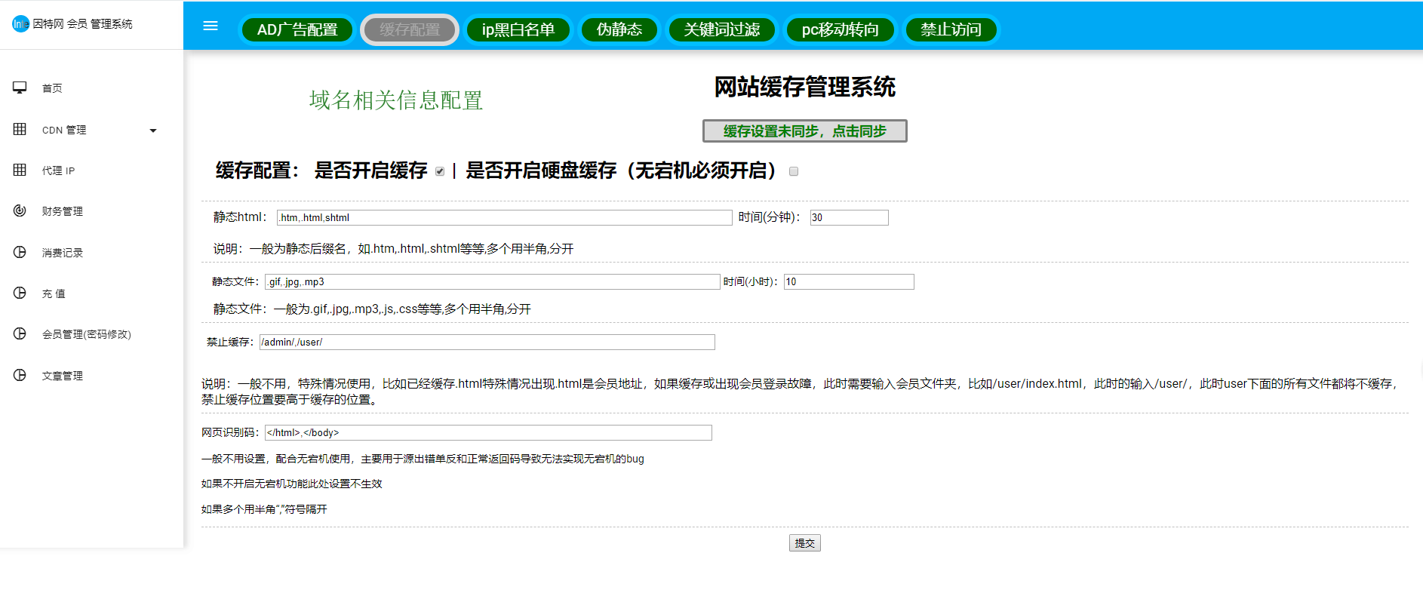Viewport: 1423px width, 593px height.
Task: Click the grid icon beside CDN 管理
Action: tap(20, 129)
